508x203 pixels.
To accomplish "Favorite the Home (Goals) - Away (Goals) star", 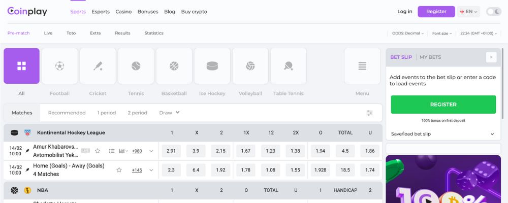I will [119, 170].
